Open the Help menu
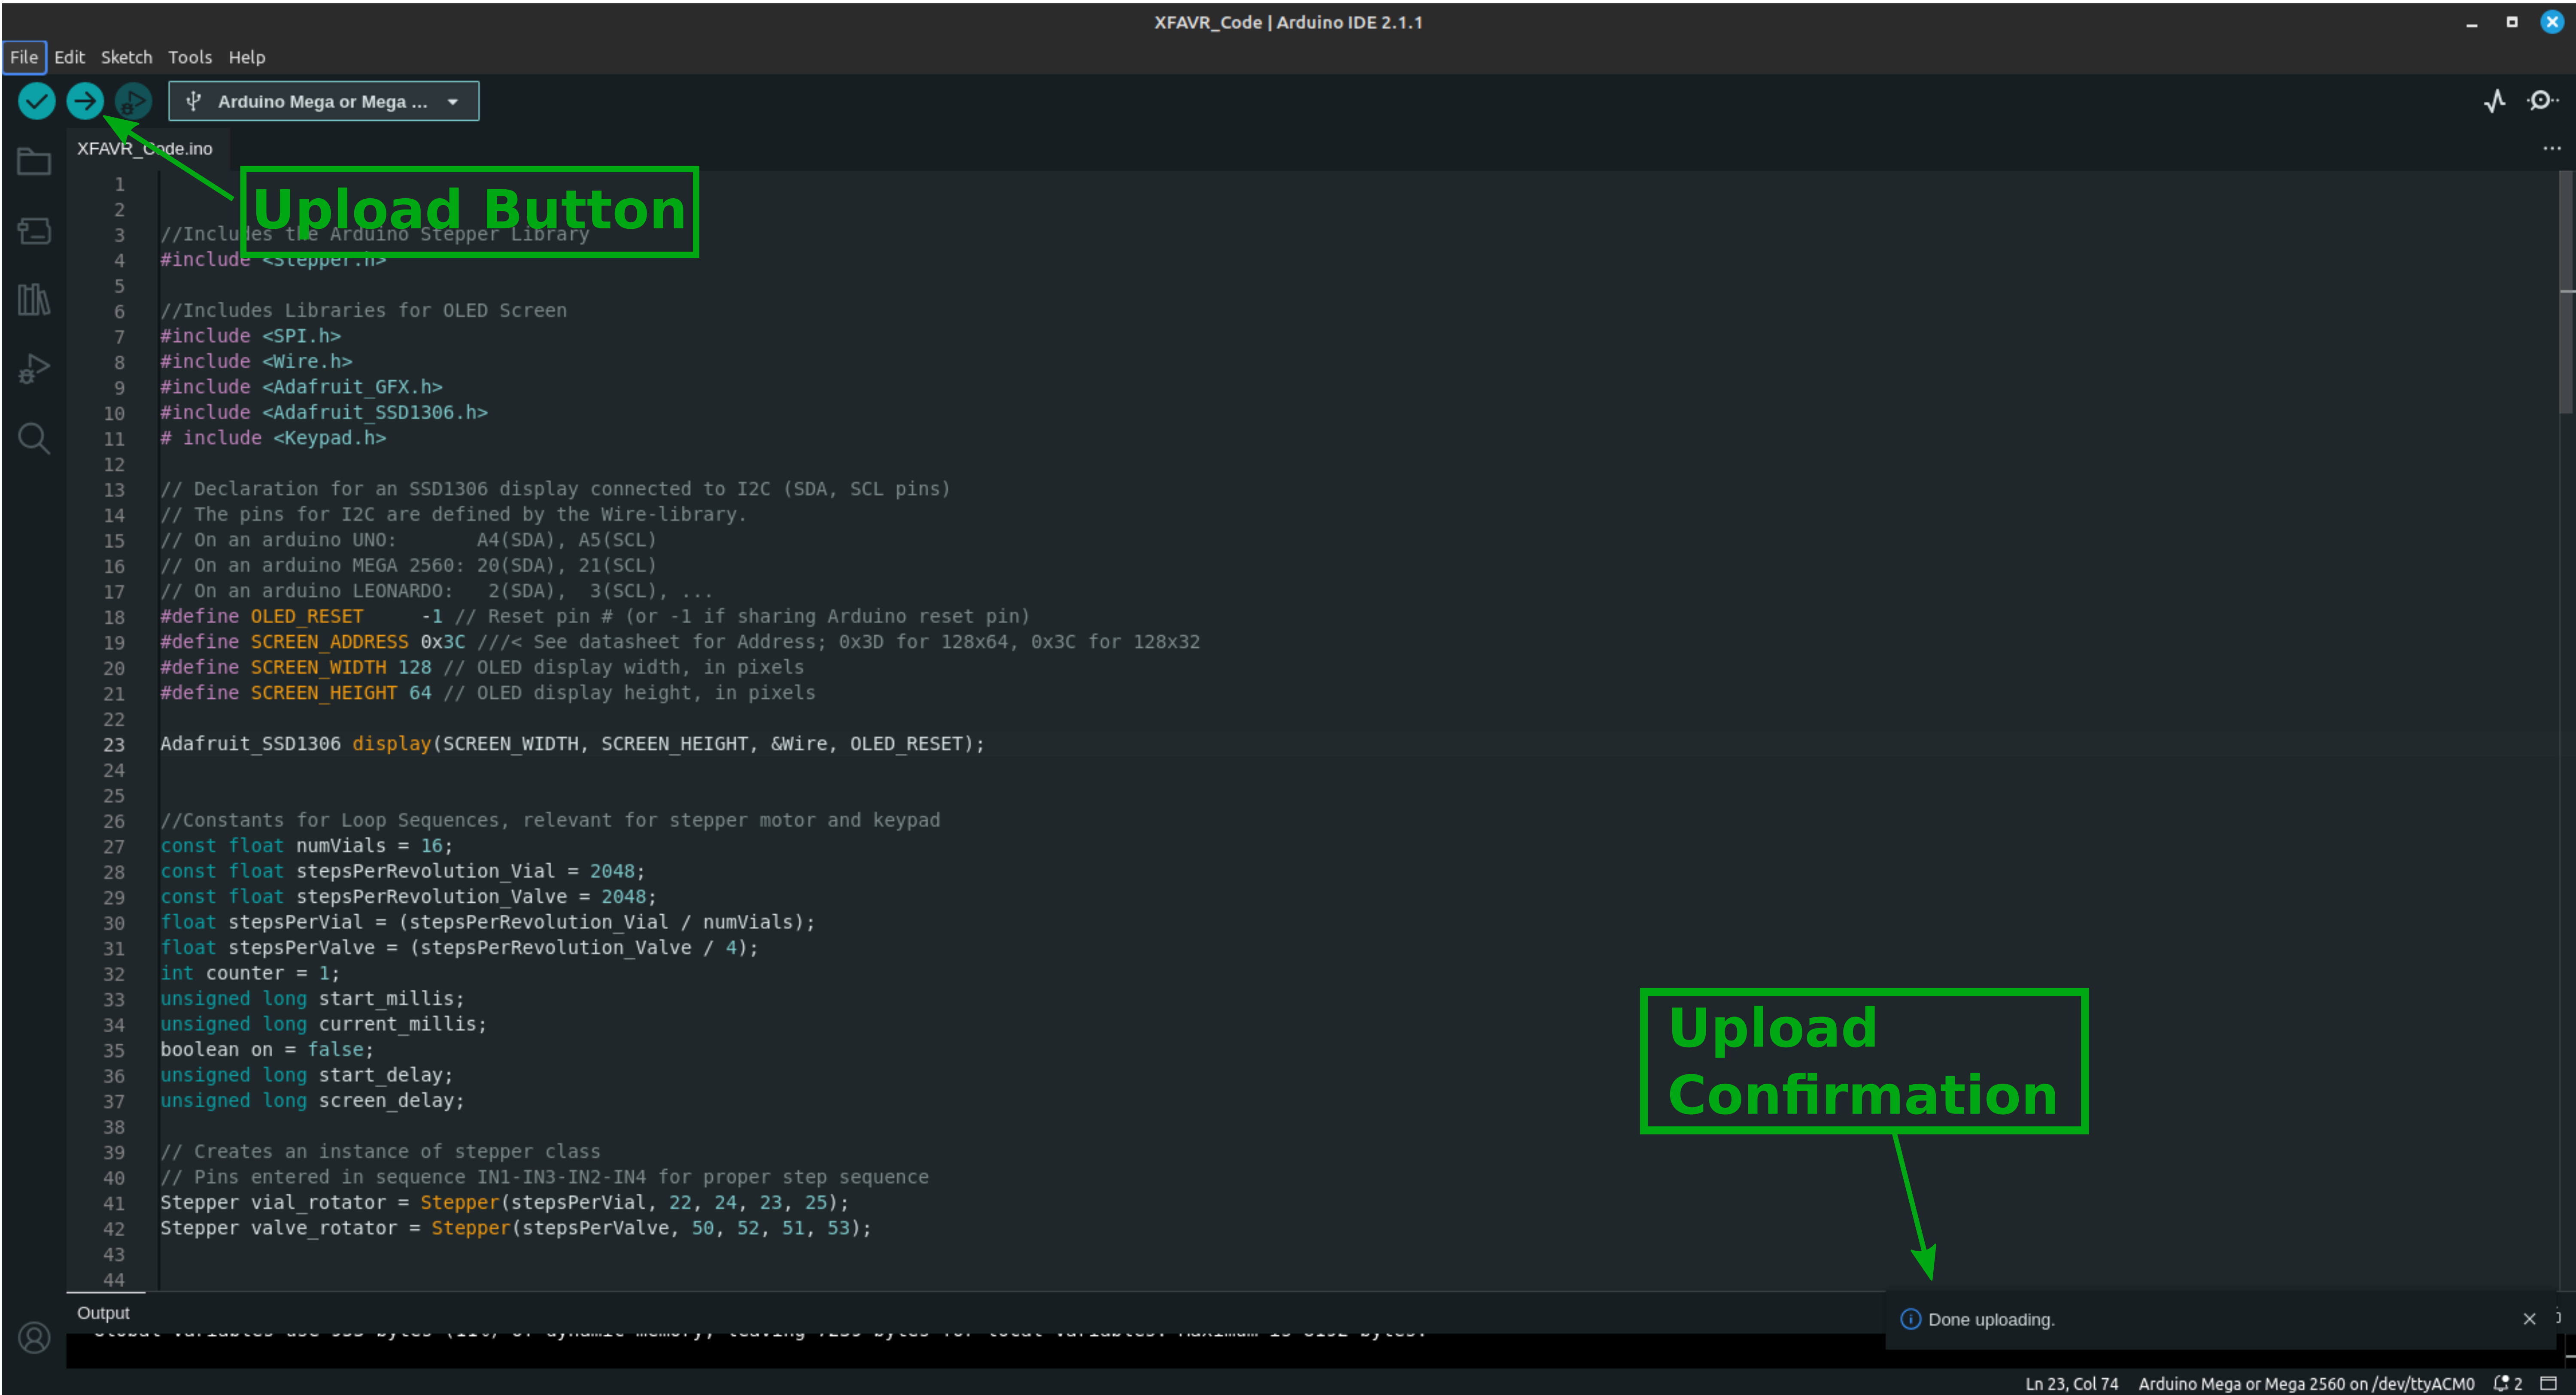Screen dimensions: 2576x1395 click(x=247, y=57)
